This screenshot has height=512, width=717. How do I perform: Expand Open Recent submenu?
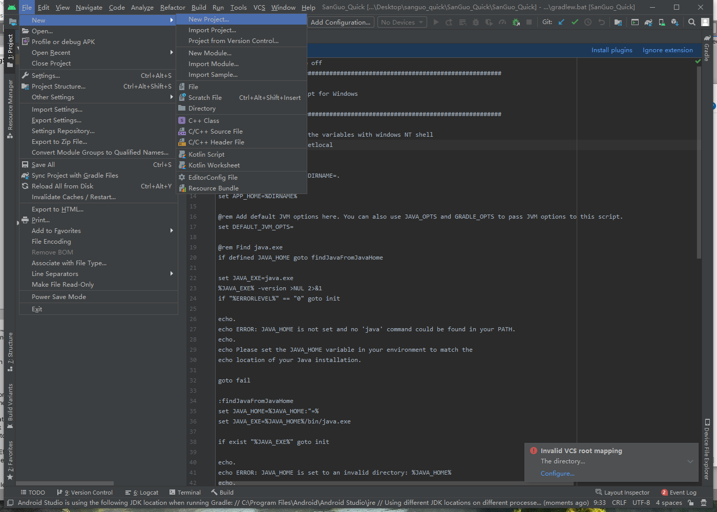point(172,53)
